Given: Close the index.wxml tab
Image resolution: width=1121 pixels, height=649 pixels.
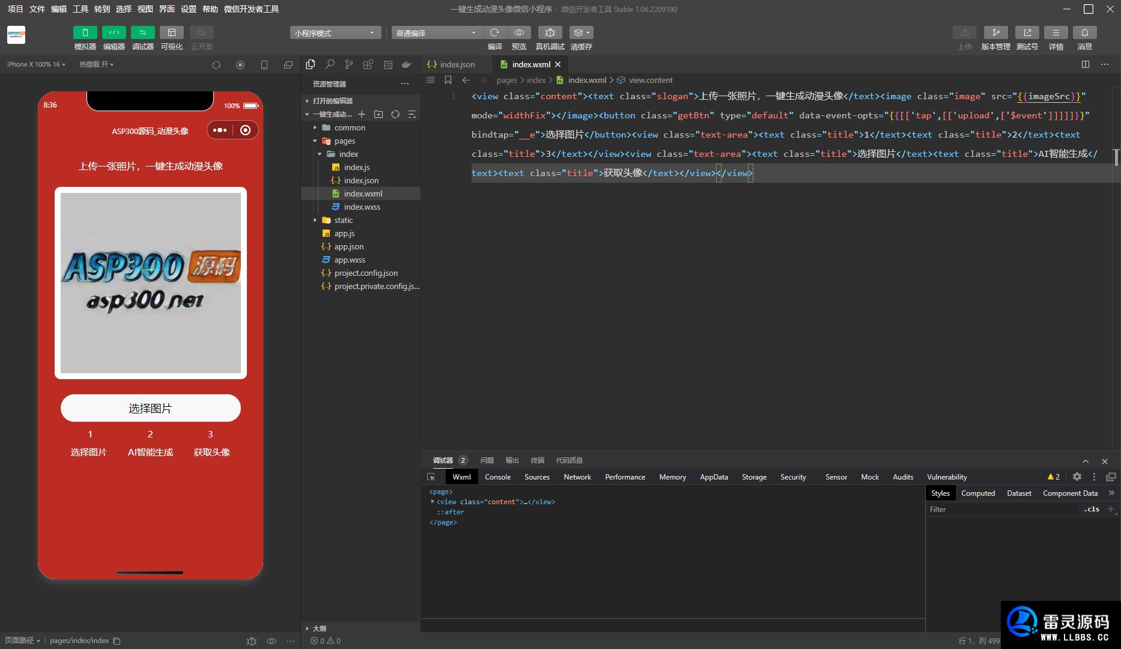Looking at the screenshot, I should point(557,64).
